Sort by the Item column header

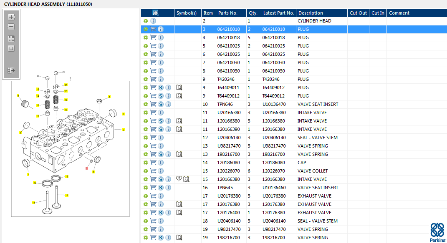(208, 13)
